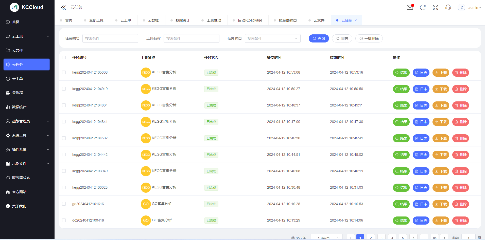Click 删除 for task kegg20240412104641
This screenshot has width=485, height=240.
[x=461, y=122]
